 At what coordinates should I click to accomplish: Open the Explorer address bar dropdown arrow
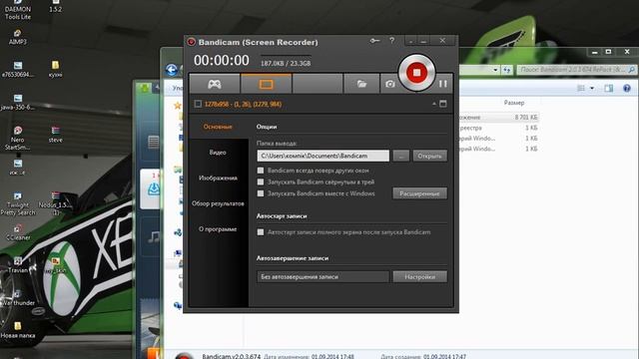click(495, 70)
